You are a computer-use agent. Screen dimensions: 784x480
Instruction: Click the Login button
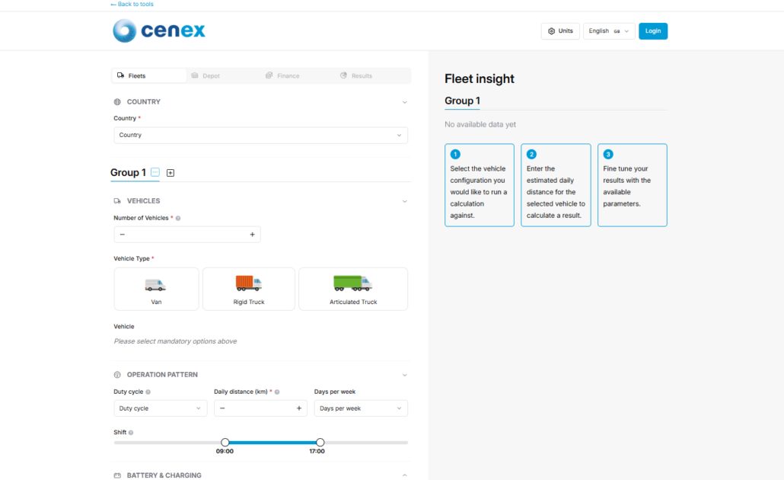tap(653, 31)
